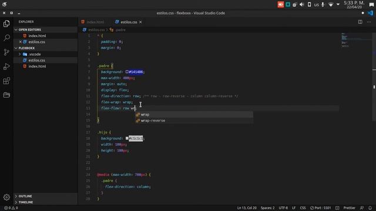Image resolution: width=376 pixels, height=211 pixels.
Task: Open the Search view in activity bar
Action: tap(6, 38)
